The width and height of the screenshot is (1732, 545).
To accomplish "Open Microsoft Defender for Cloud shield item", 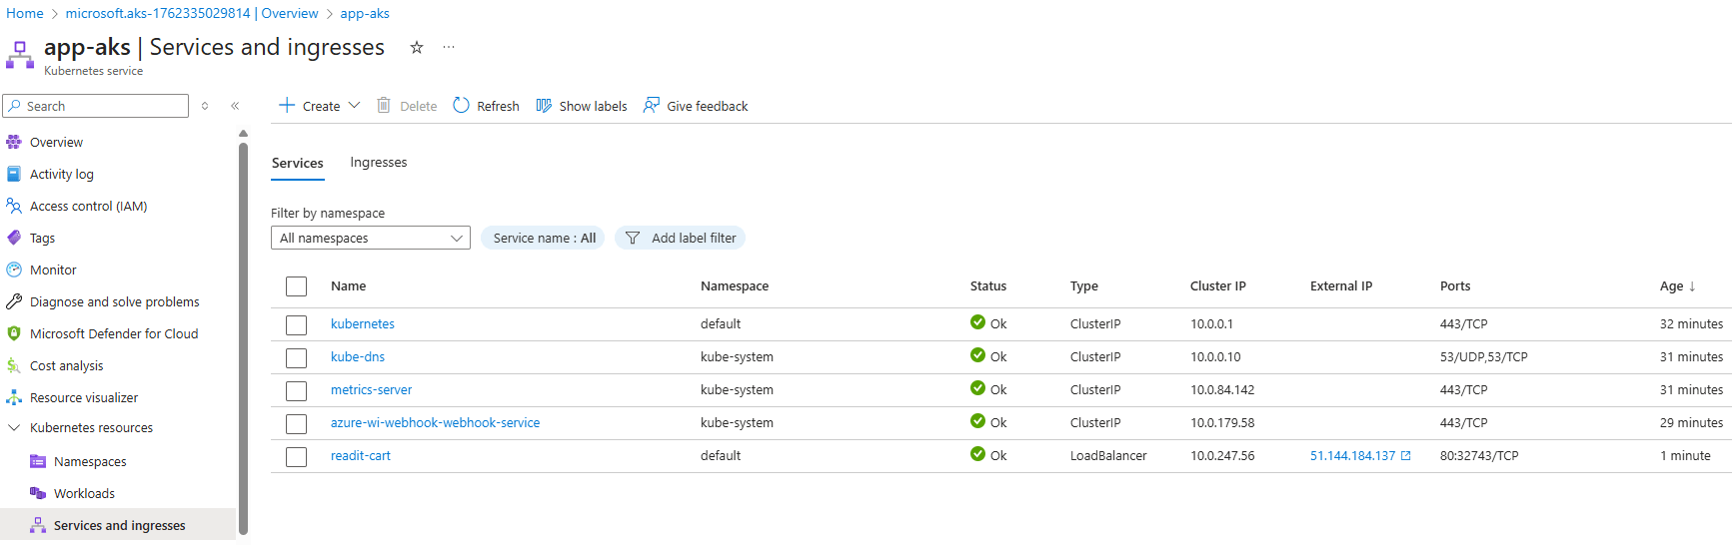I will coord(113,333).
